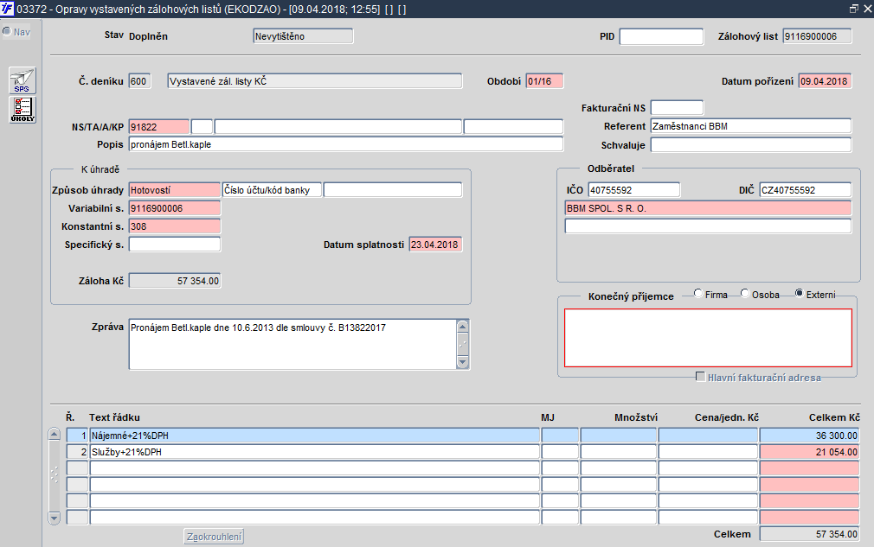Choose the Externí radio option
874x547 pixels.
[800, 293]
